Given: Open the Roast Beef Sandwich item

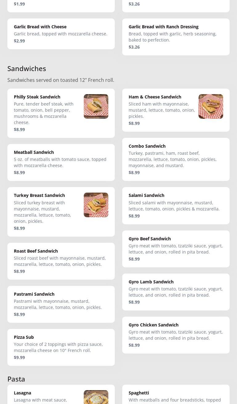Looking at the screenshot, I should click(36, 251).
